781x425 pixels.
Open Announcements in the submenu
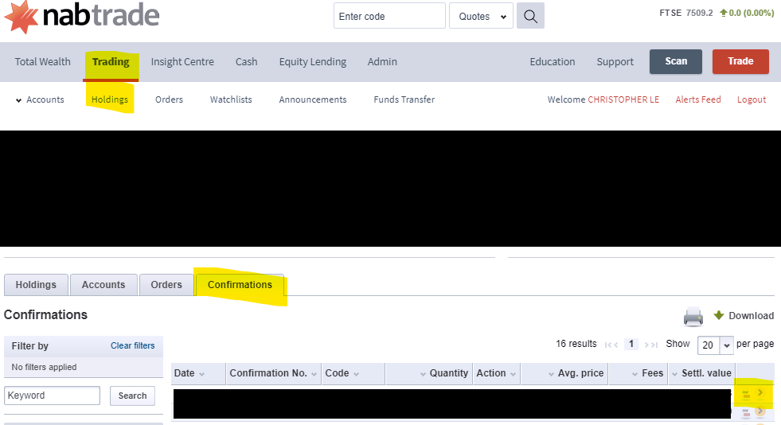pyautogui.click(x=312, y=99)
